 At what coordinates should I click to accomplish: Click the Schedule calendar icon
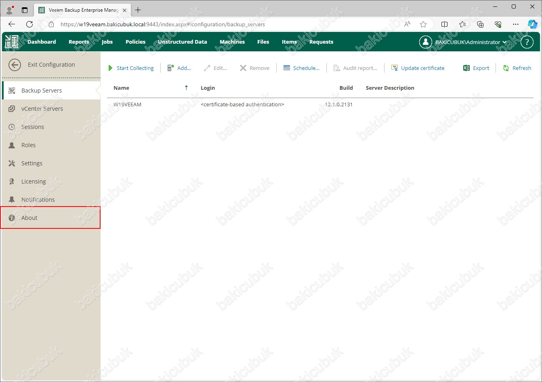pos(287,68)
